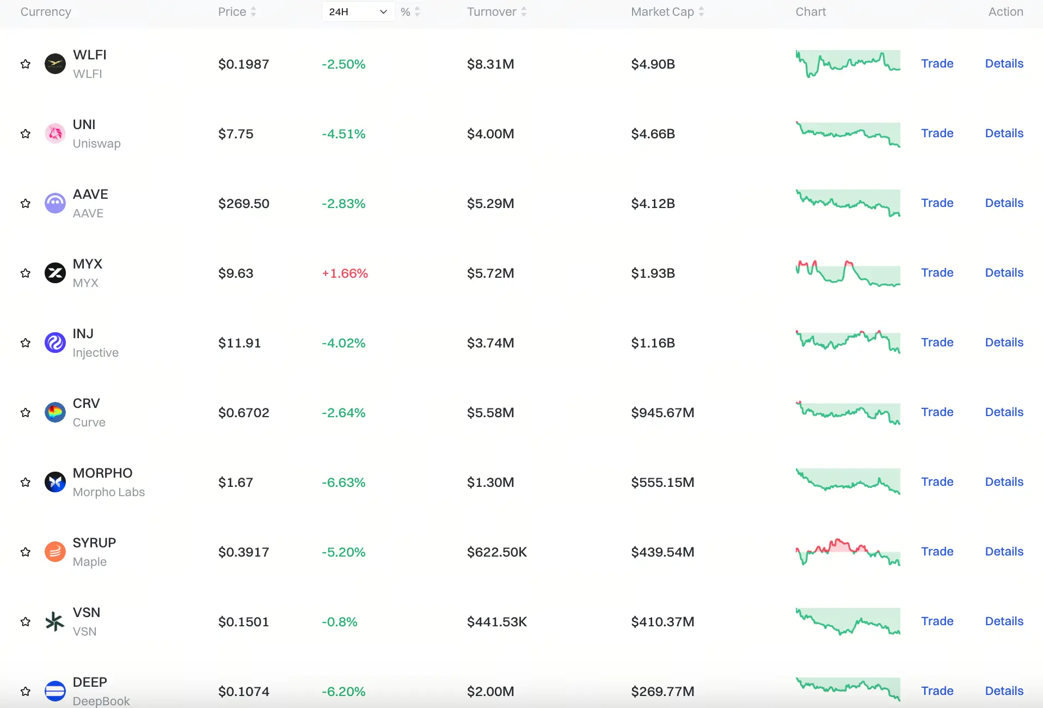
Task: Open Details for MYX
Action: (1004, 273)
